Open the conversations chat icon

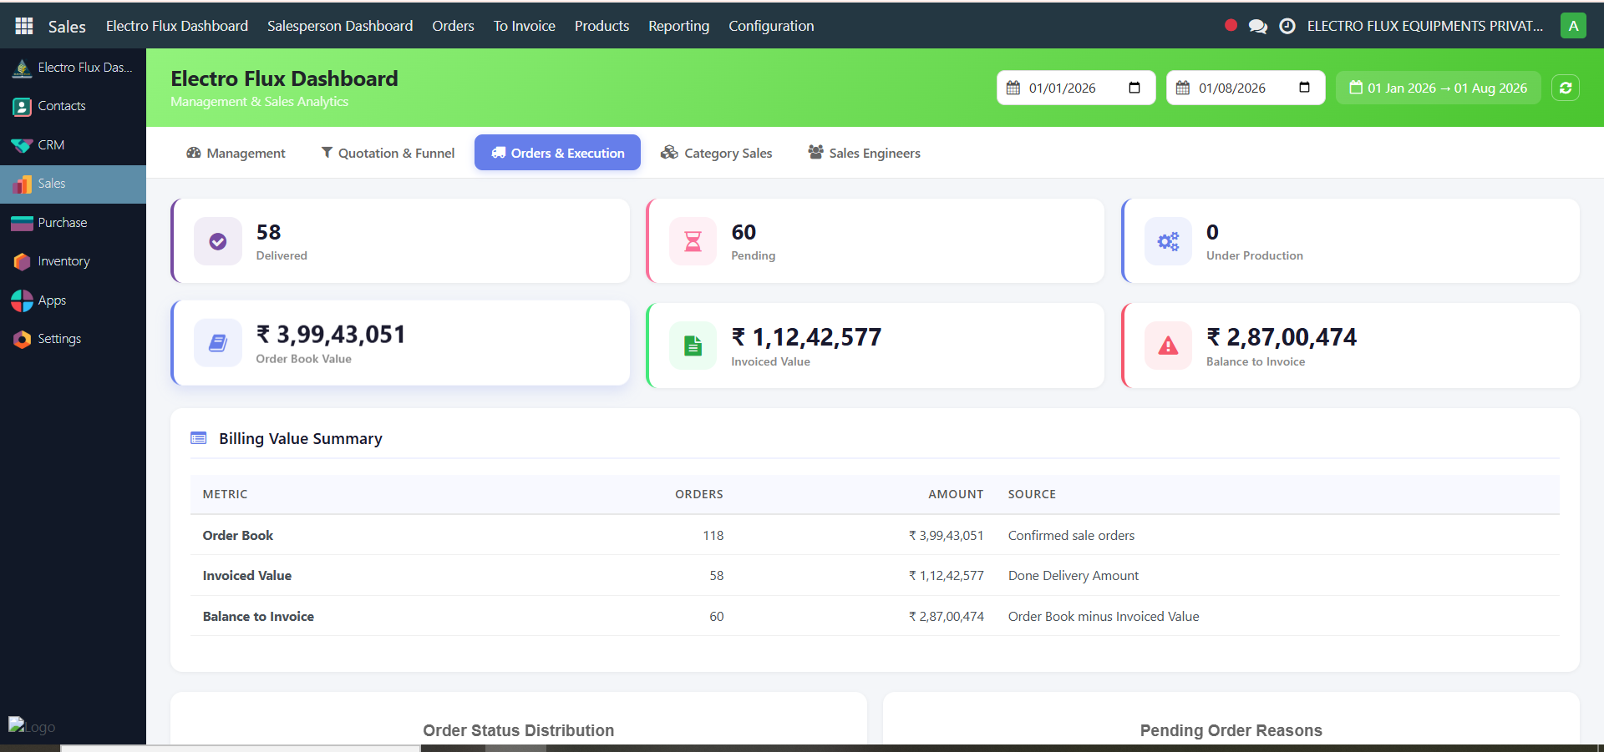[x=1257, y=27]
